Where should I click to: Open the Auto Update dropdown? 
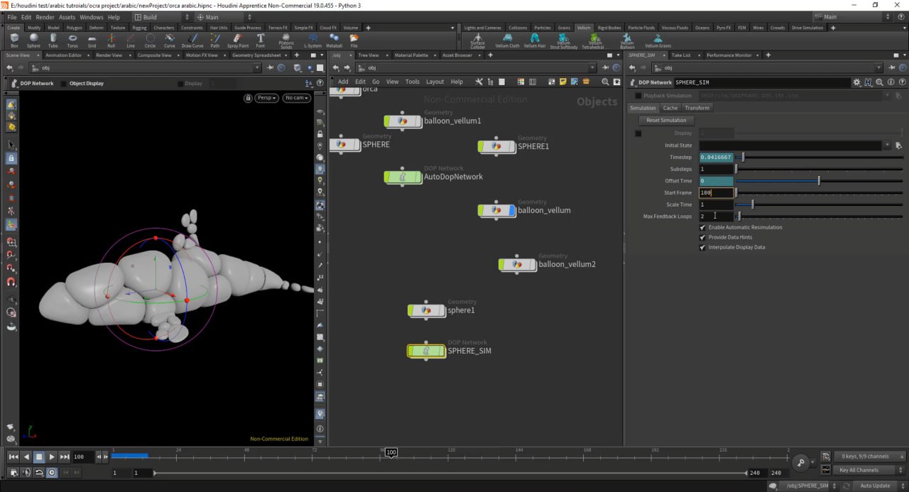(878, 486)
